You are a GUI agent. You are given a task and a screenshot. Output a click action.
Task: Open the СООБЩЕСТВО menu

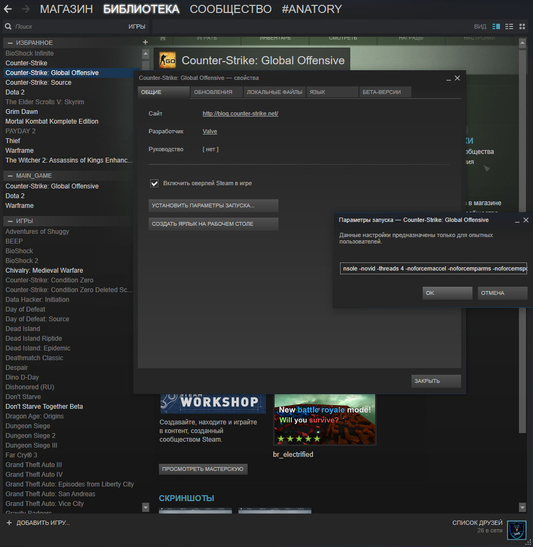coord(230,9)
